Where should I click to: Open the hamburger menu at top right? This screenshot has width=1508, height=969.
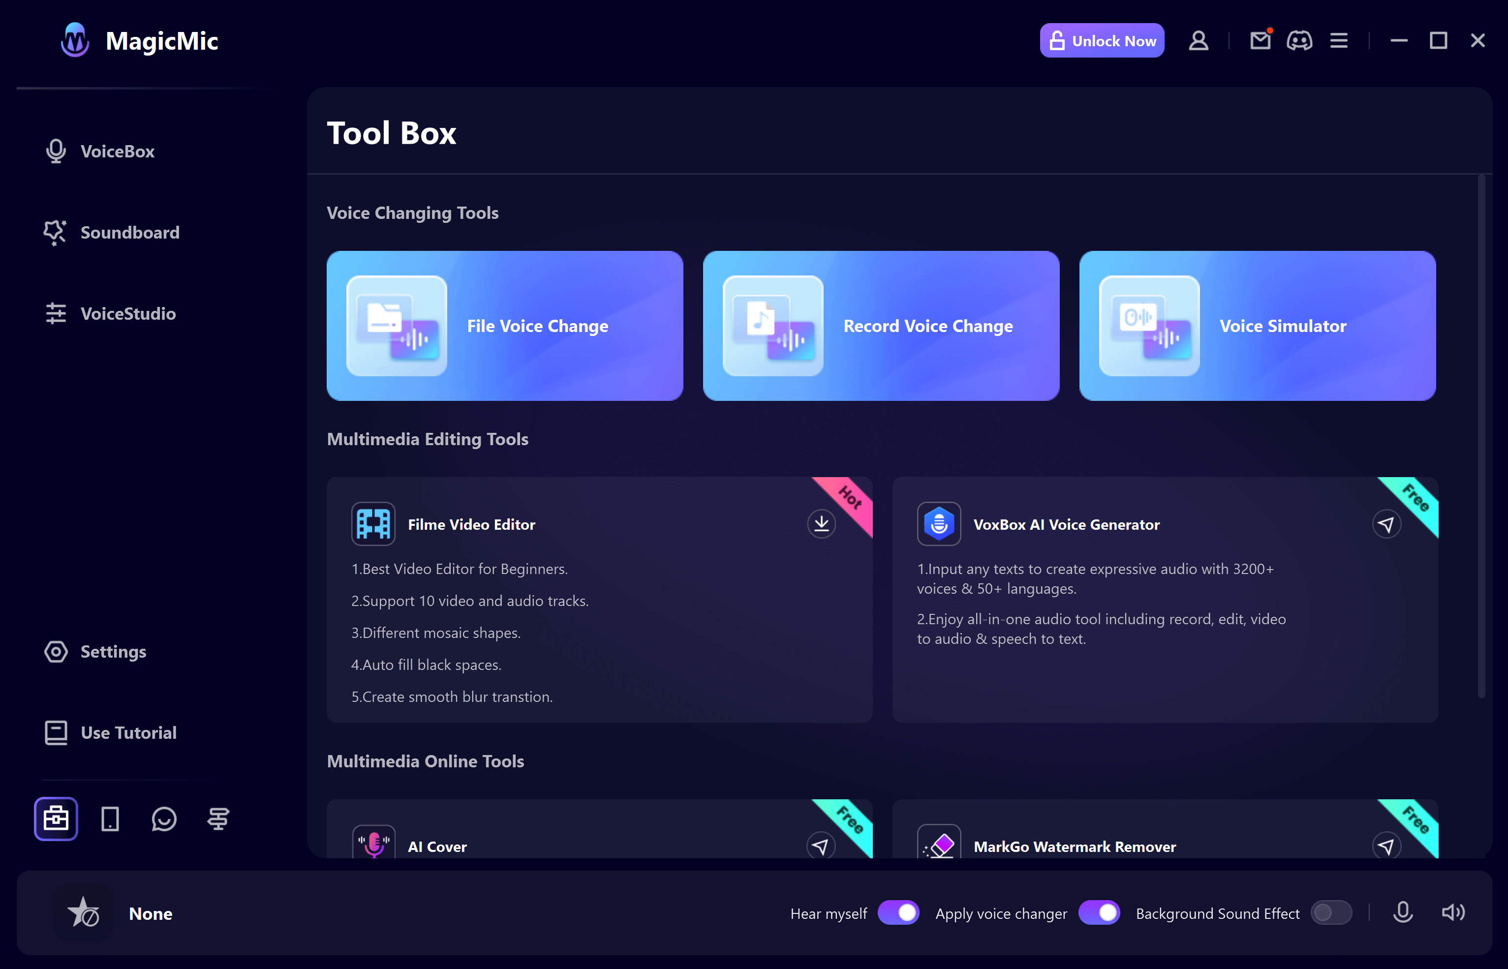coord(1340,41)
